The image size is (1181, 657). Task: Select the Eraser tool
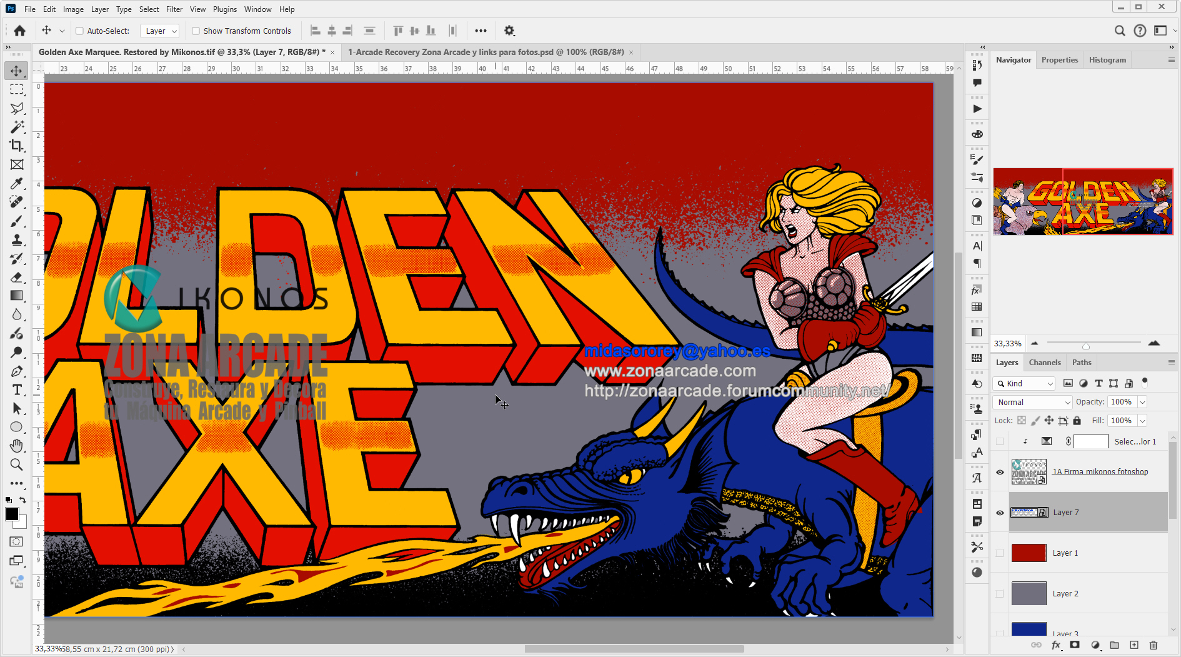17,278
